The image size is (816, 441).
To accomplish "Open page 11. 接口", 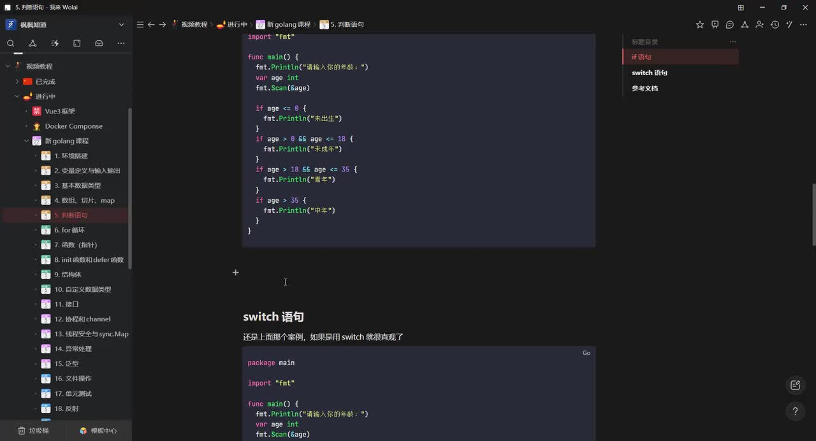I will [x=66, y=305].
